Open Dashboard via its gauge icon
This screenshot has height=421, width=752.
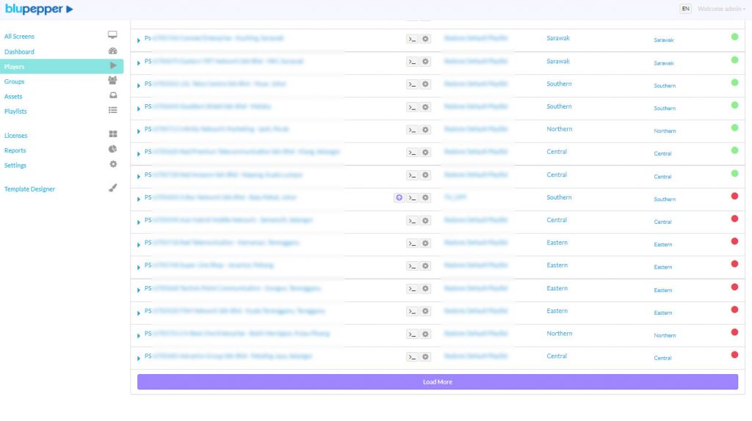(x=112, y=51)
